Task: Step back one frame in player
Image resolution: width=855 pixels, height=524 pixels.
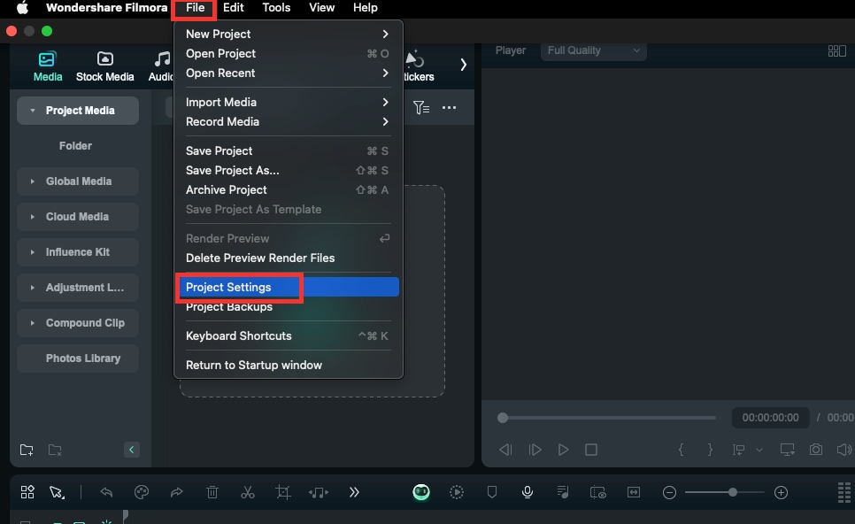Action: tap(505, 450)
